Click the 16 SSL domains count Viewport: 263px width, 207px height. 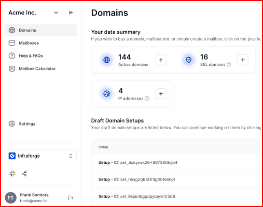coord(204,57)
